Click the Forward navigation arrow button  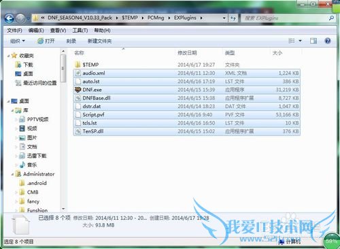[x=20, y=18]
